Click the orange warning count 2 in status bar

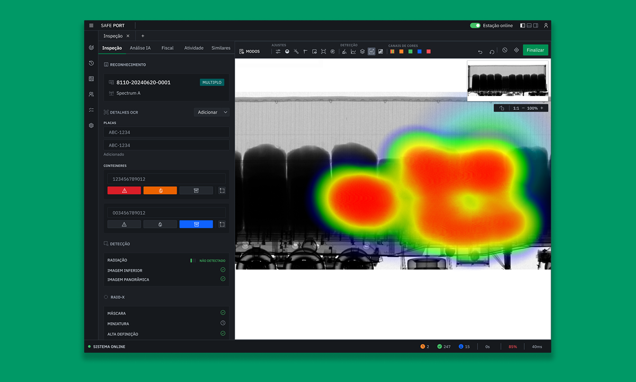[x=425, y=346]
